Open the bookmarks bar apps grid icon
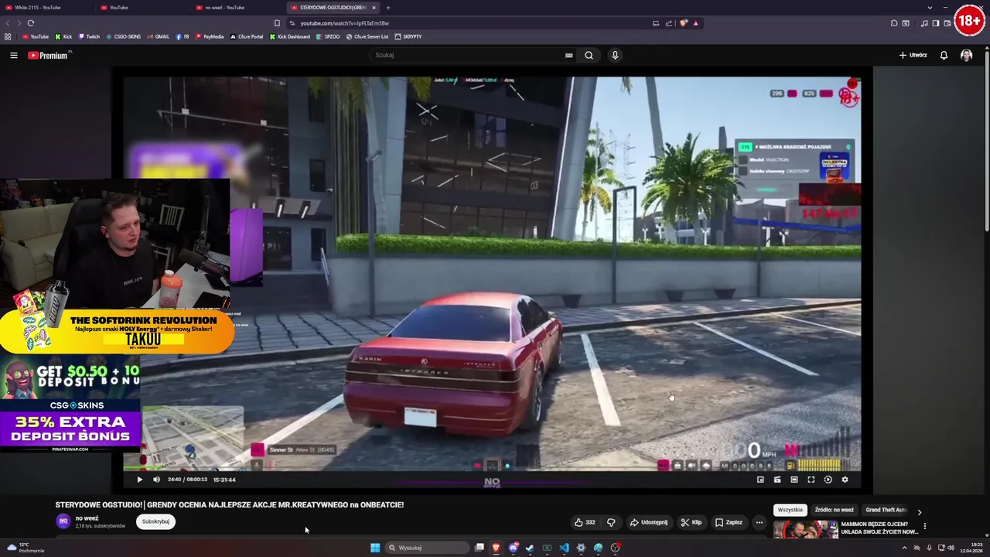 pyautogui.click(x=8, y=36)
